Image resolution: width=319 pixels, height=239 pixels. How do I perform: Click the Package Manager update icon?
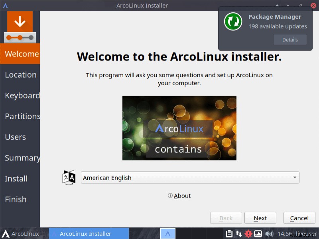[x=233, y=22]
